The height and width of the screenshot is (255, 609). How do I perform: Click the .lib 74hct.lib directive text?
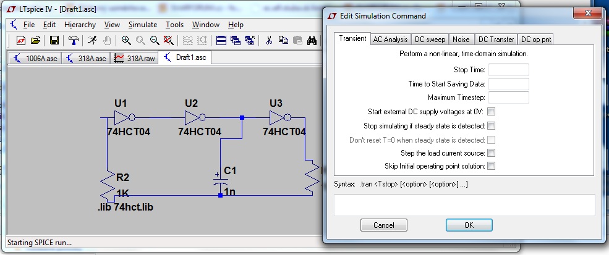tap(125, 207)
